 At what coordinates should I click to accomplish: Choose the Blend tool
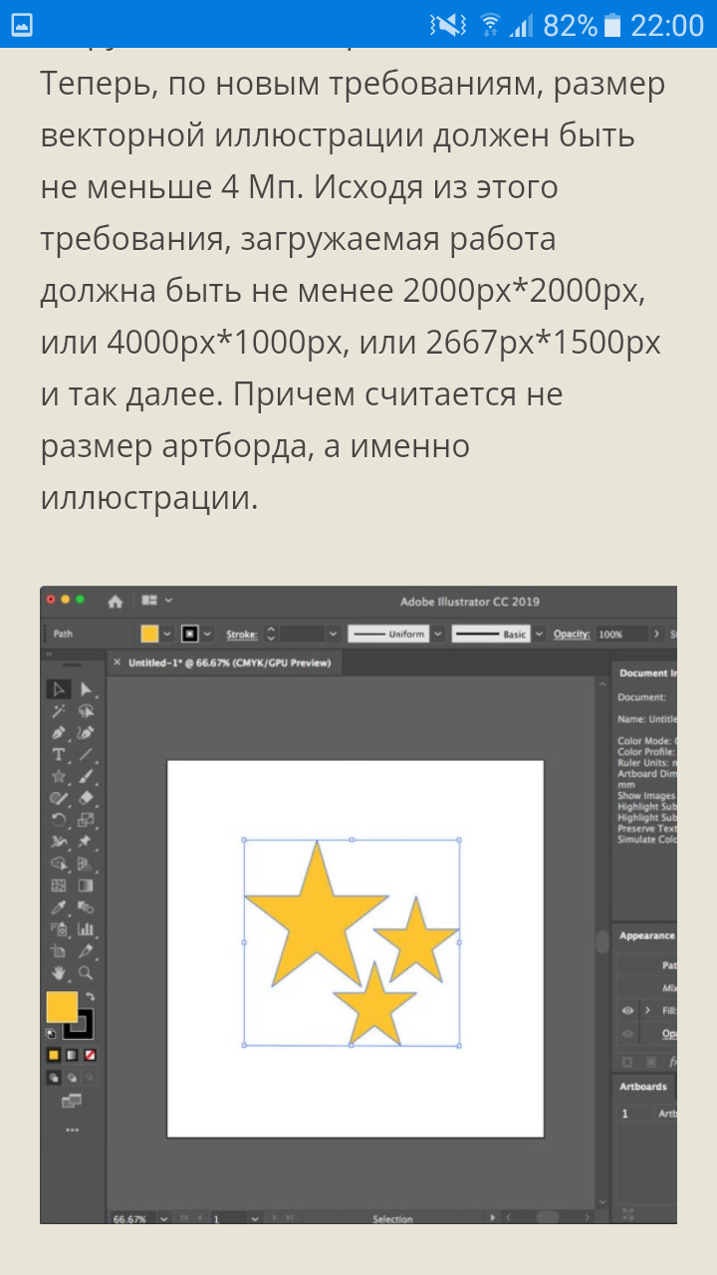(87, 906)
